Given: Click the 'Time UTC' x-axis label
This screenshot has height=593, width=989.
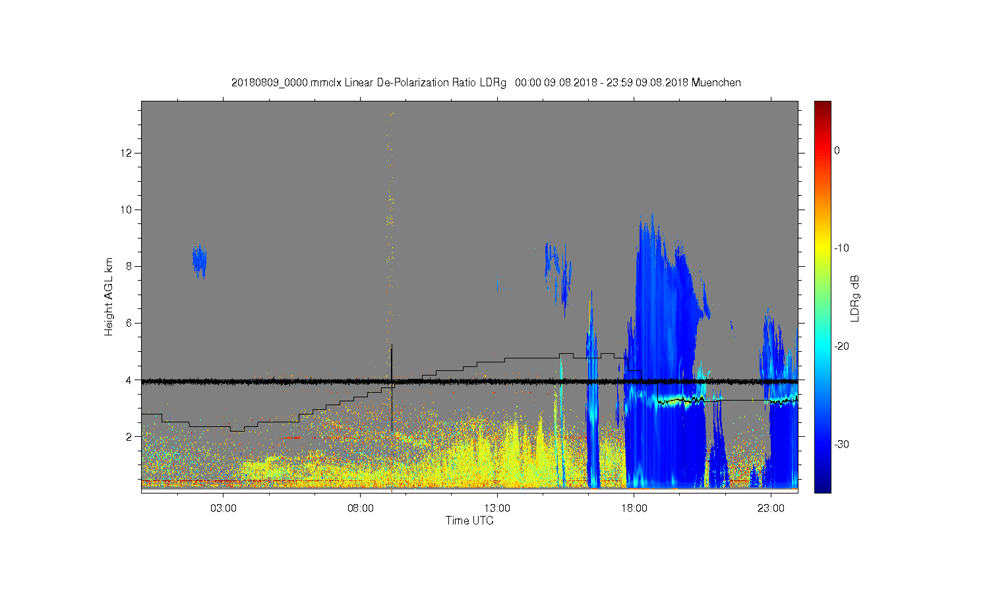Looking at the screenshot, I should tap(469, 521).
